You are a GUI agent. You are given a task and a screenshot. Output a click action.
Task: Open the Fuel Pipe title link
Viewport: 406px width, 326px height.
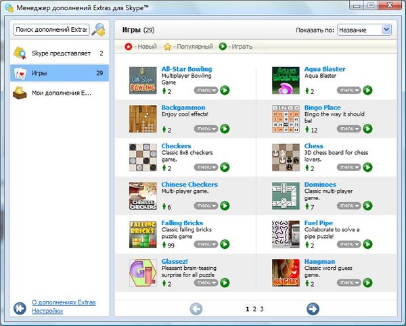click(x=319, y=223)
